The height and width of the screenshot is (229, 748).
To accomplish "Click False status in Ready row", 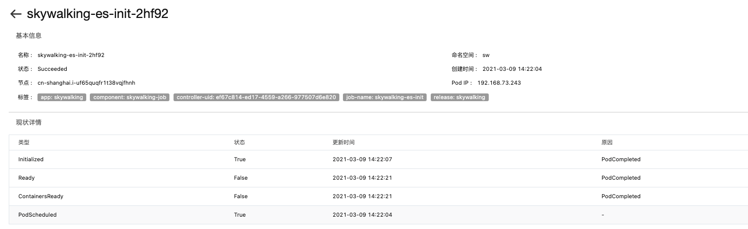I will pos(241,178).
